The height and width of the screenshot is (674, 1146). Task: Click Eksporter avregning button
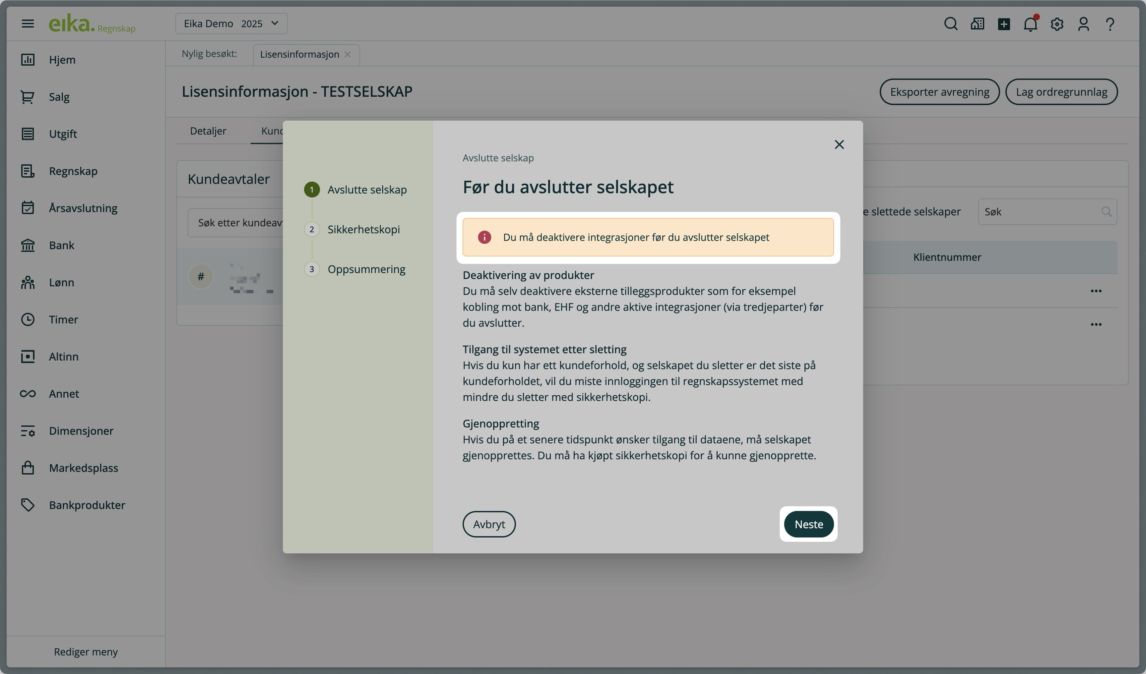(x=939, y=92)
